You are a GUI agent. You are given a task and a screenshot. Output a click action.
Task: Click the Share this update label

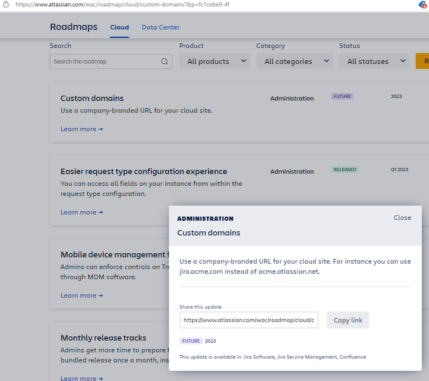pos(200,307)
